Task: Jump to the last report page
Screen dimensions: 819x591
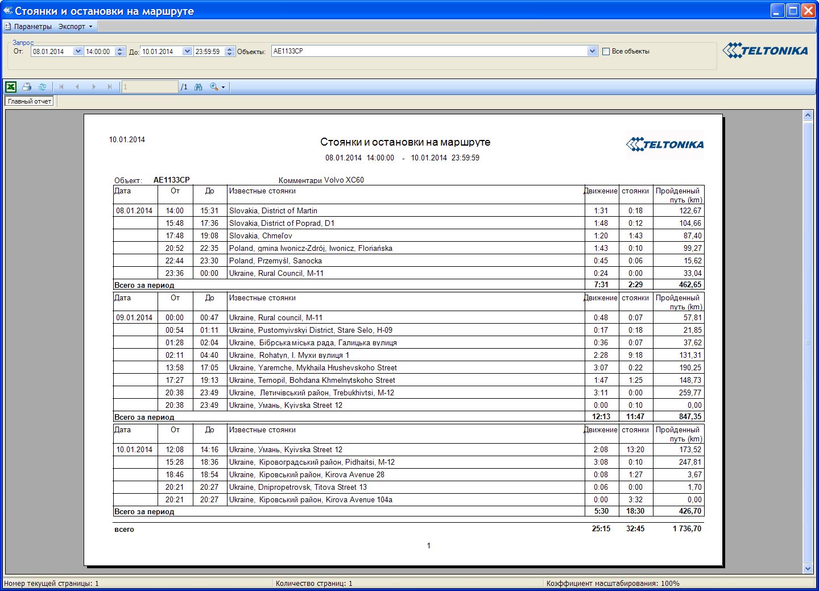Action: click(110, 87)
